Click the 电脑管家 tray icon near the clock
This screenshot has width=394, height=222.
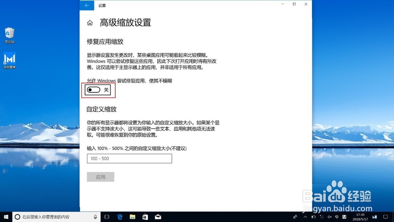click(374, 217)
